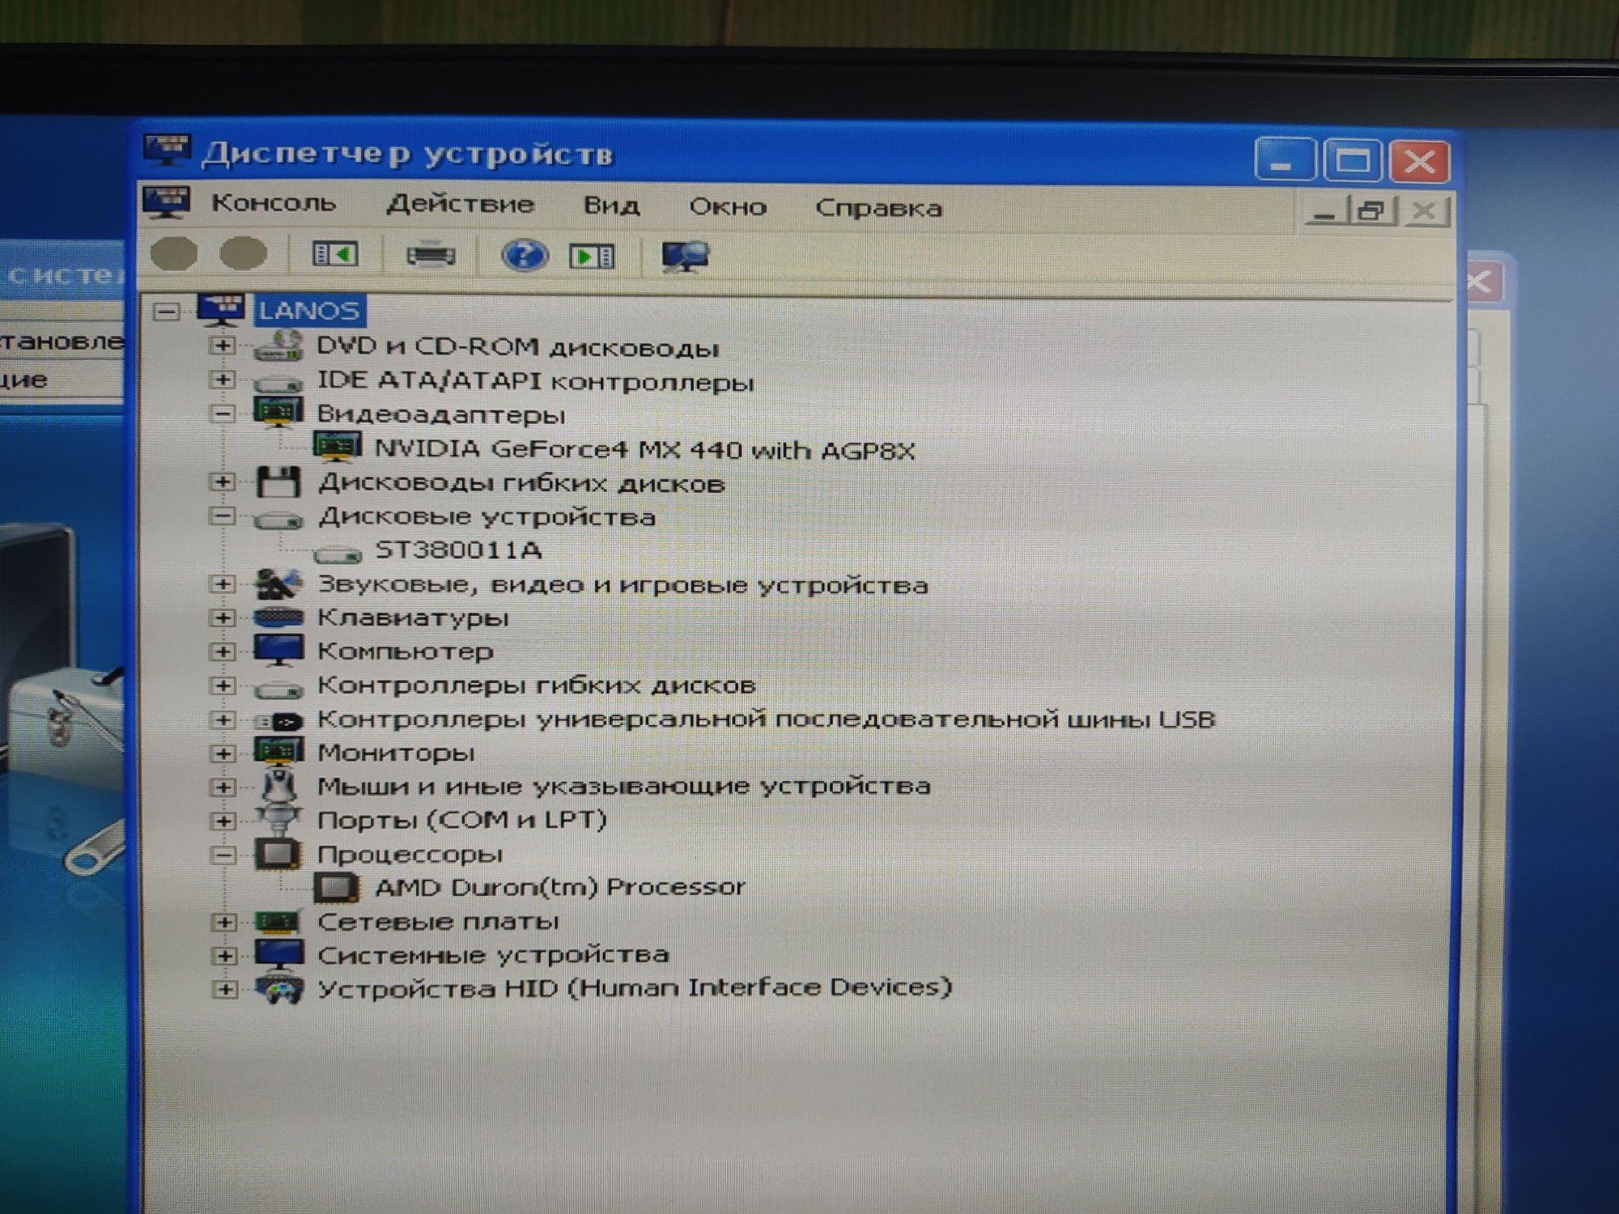Expand the Системные устройства node
Screen dimensions: 1619x1214
pyautogui.click(x=224, y=956)
